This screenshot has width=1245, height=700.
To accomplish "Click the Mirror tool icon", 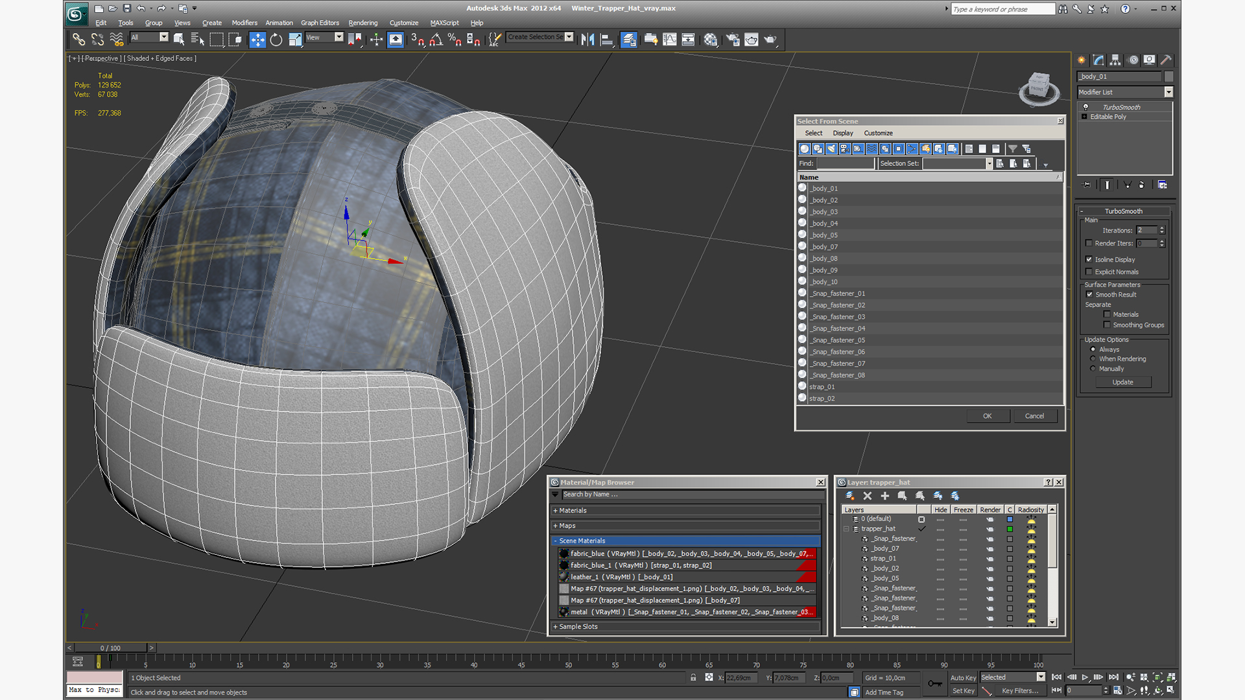I will 587,40.
